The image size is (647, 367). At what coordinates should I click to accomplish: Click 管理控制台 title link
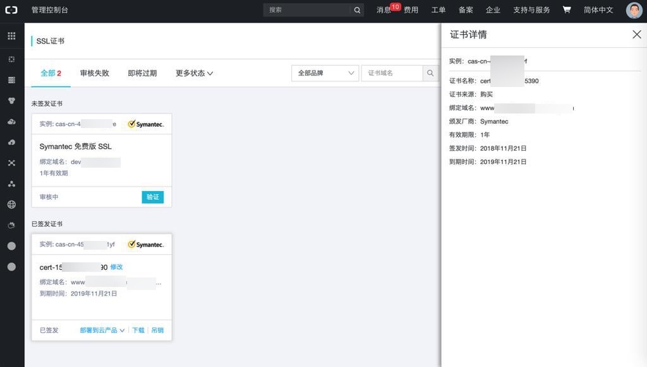(49, 10)
